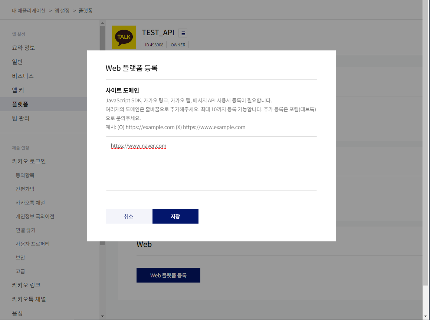Open 개인정보 국외이전 submenu
The width and height of the screenshot is (430, 320).
pos(35,216)
